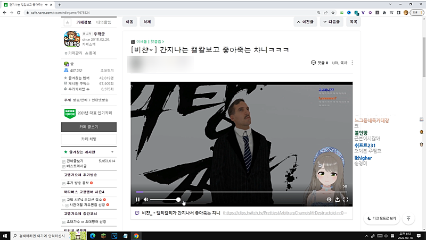Click the browser forward arrow
426x240 pixels.
click(11, 12)
